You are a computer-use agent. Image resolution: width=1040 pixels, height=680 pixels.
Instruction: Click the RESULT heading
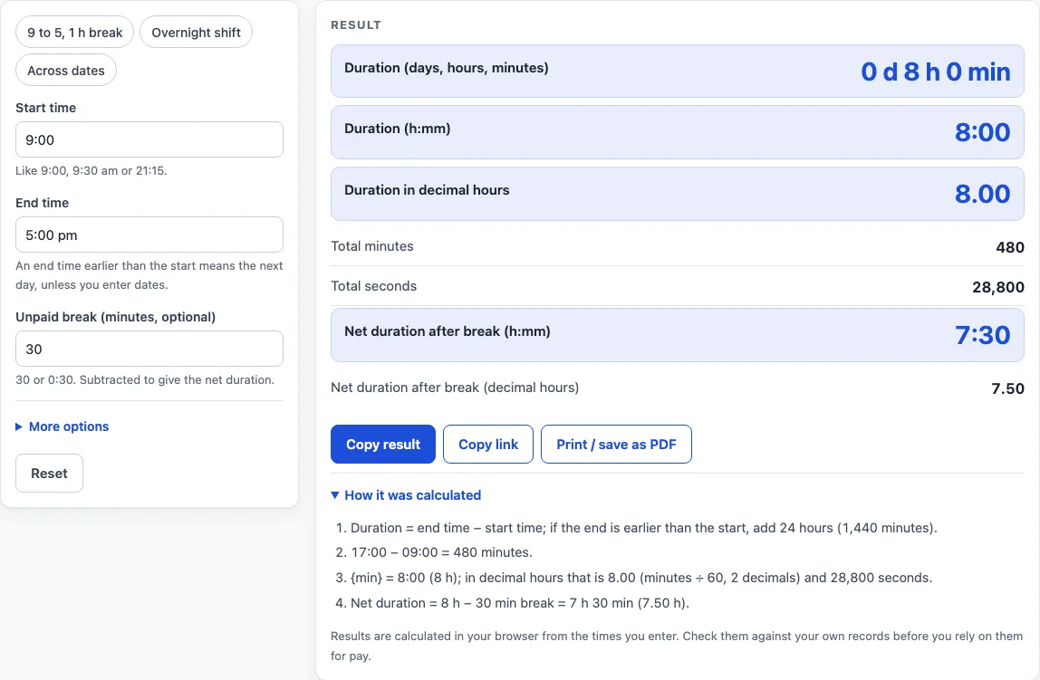tap(356, 25)
